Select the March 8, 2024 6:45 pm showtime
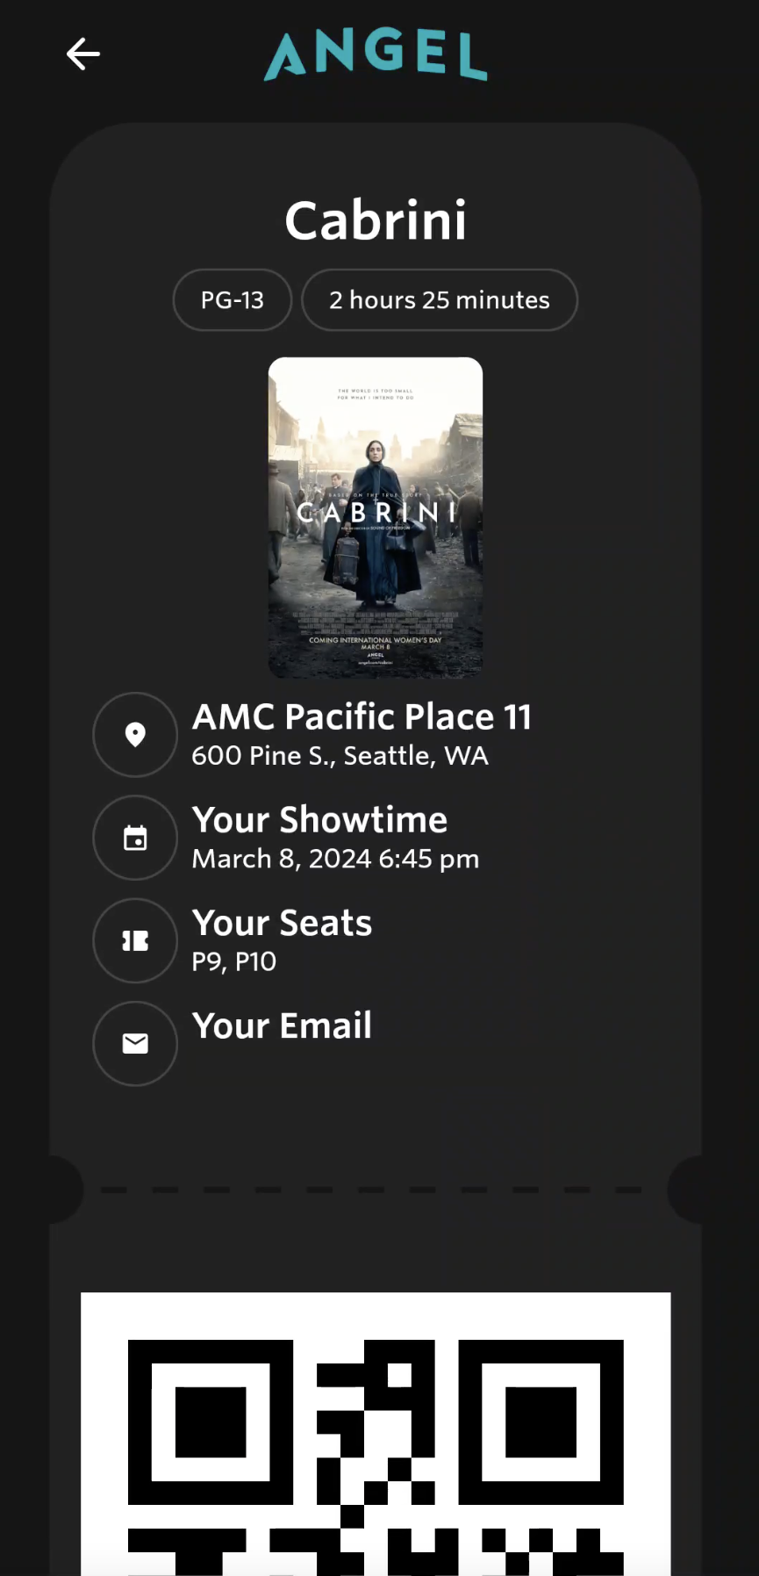This screenshot has width=759, height=1576. pyautogui.click(x=335, y=859)
